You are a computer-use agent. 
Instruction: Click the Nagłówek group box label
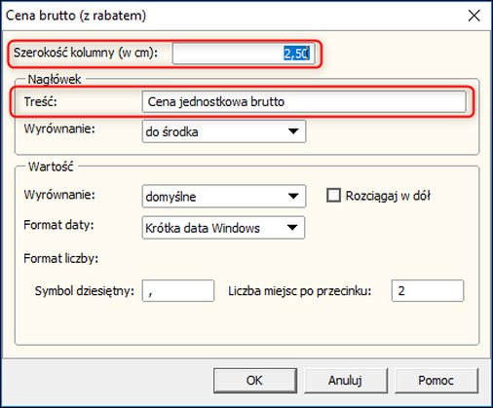click(x=55, y=79)
